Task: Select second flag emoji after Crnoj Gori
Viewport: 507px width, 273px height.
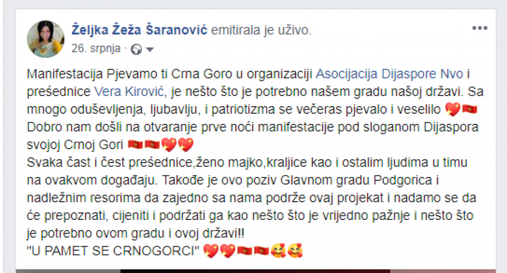Action: pyautogui.click(x=152, y=145)
